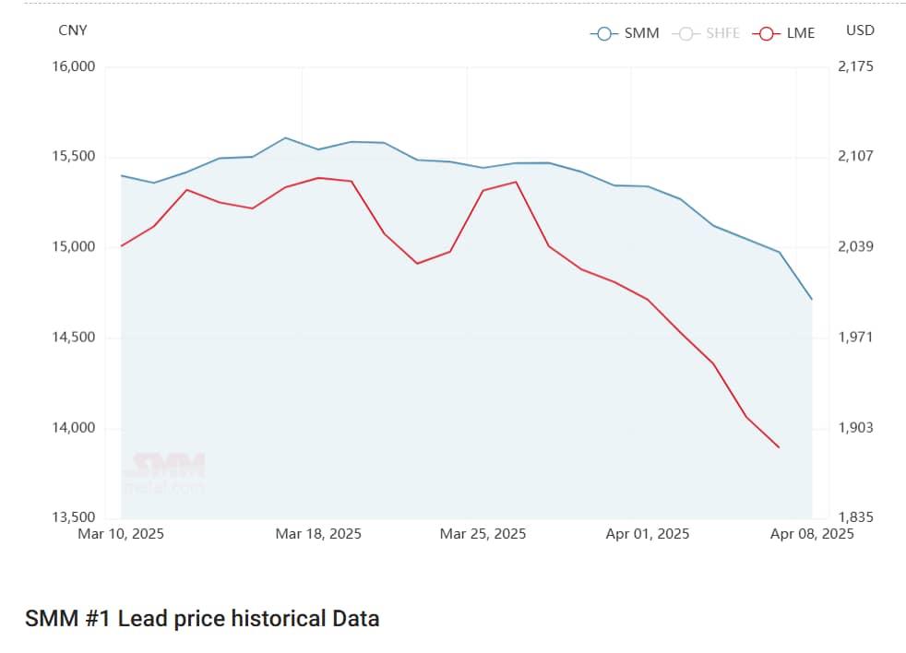Click the final point of the blue SMM line
This screenshot has width=906, height=653.
[x=812, y=299]
